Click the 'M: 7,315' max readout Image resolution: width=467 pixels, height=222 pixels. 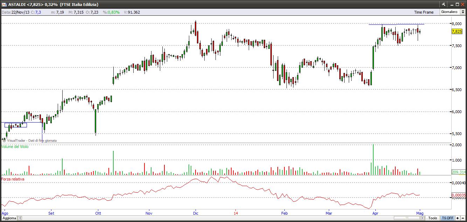pyautogui.click(x=76, y=12)
